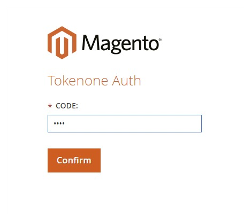This screenshot has height=220, width=251.
Task: Click the CODE: field label
Action: coord(67,106)
